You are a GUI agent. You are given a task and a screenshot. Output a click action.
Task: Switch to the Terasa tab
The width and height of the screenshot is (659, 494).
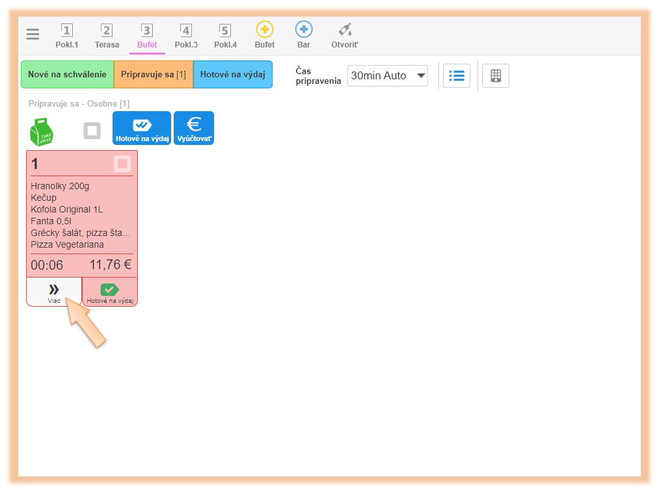(107, 36)
